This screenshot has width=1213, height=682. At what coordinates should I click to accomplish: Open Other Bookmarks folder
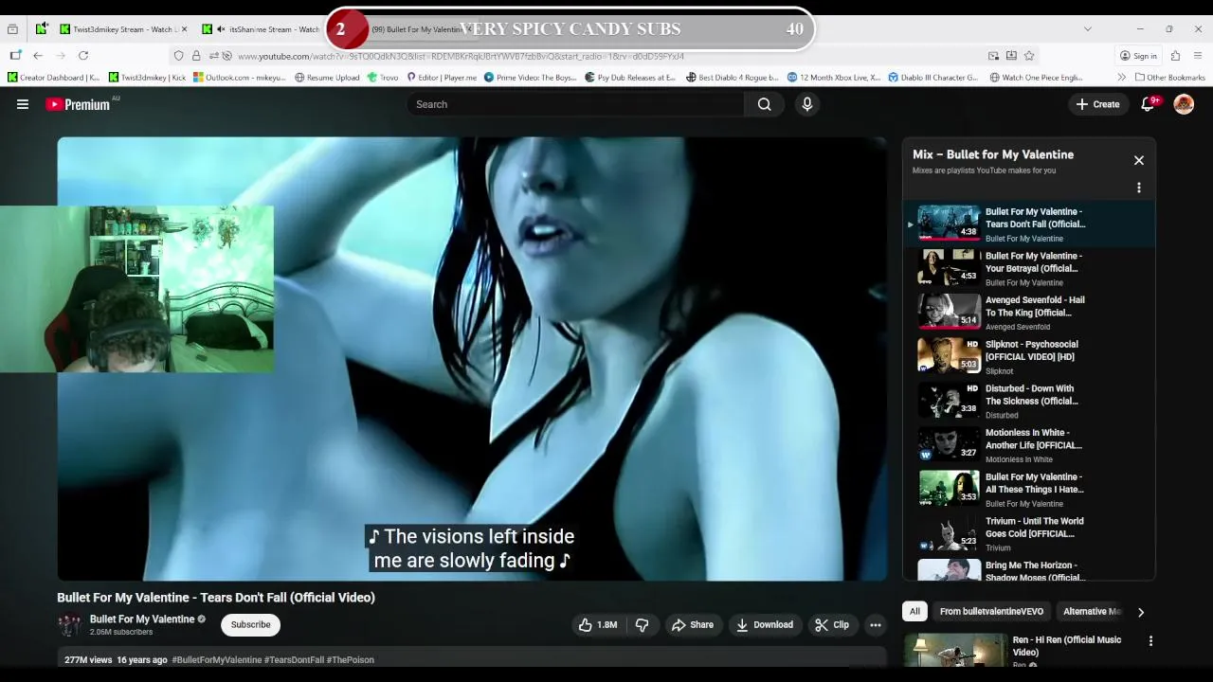[x=1170, y=78]
